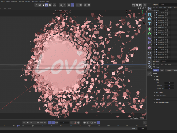
Task: Open the Info tab in Project attributes
Action: pos(162,70)
